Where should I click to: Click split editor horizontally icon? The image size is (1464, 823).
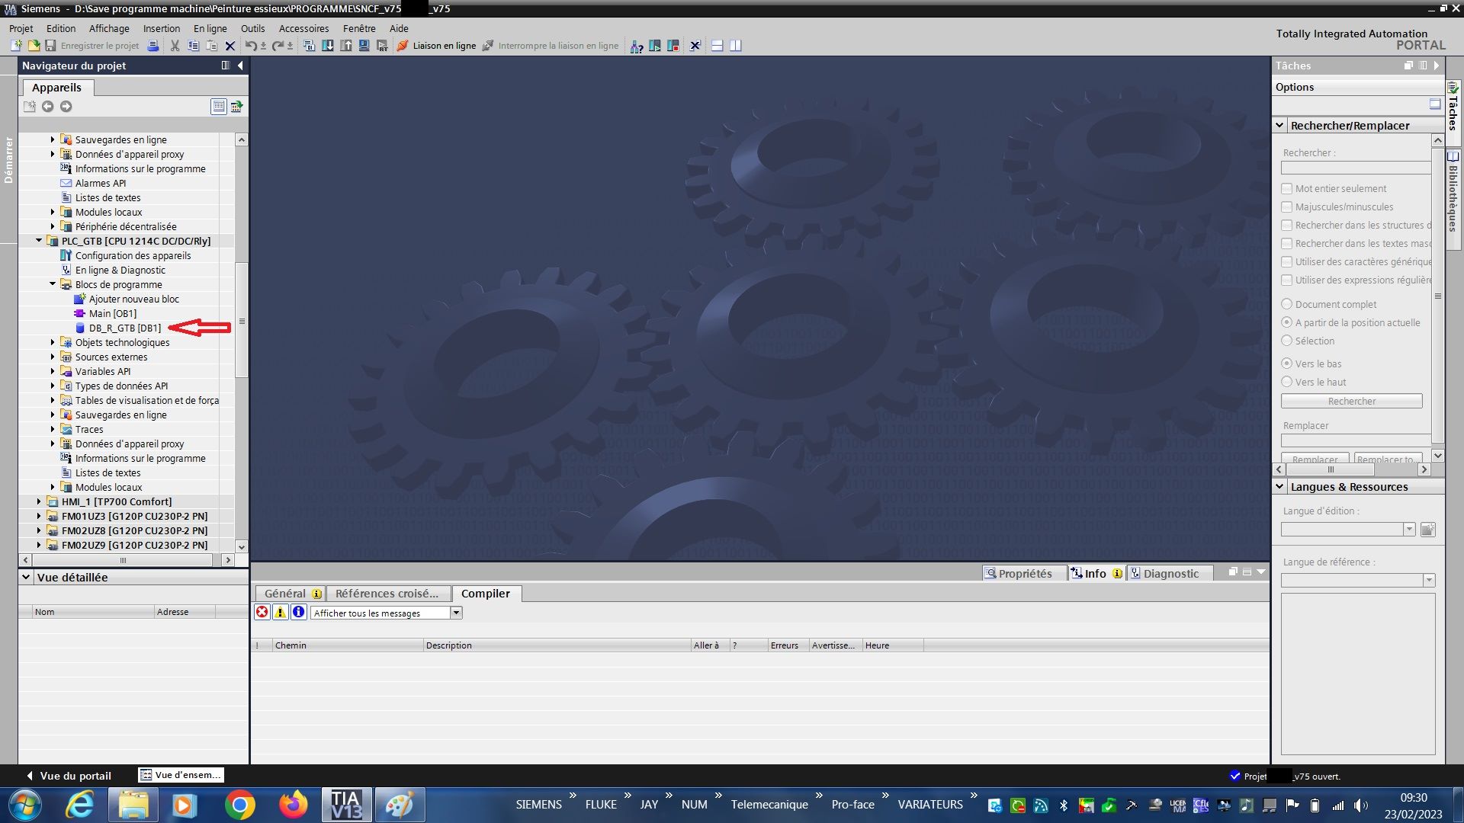(x=717, y=46)
